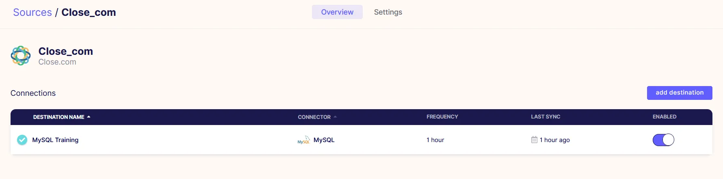Screen dimensions: 723x179
Task: Click the Enabled column header
Action: coord(665,116)
